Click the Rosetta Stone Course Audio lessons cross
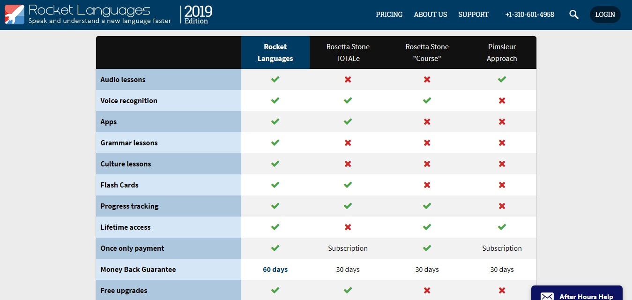 [427, 80]
